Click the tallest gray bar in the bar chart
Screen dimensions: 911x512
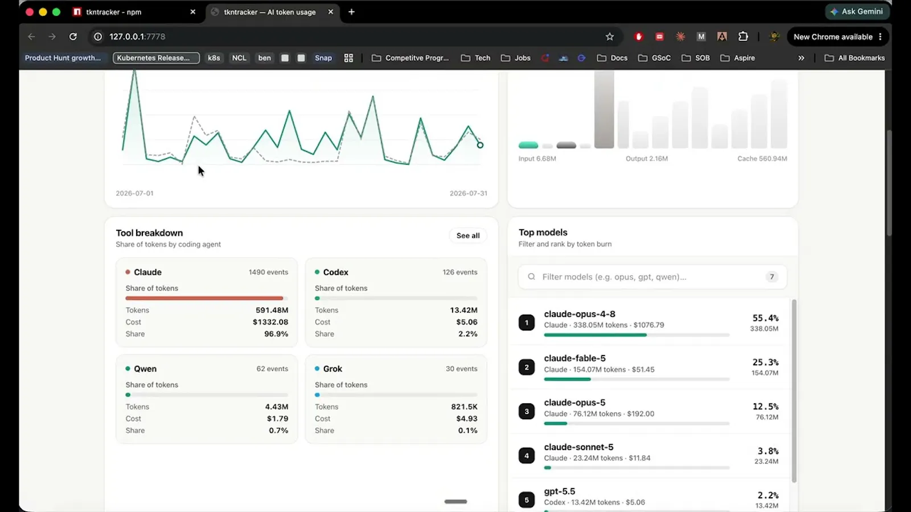604,109
